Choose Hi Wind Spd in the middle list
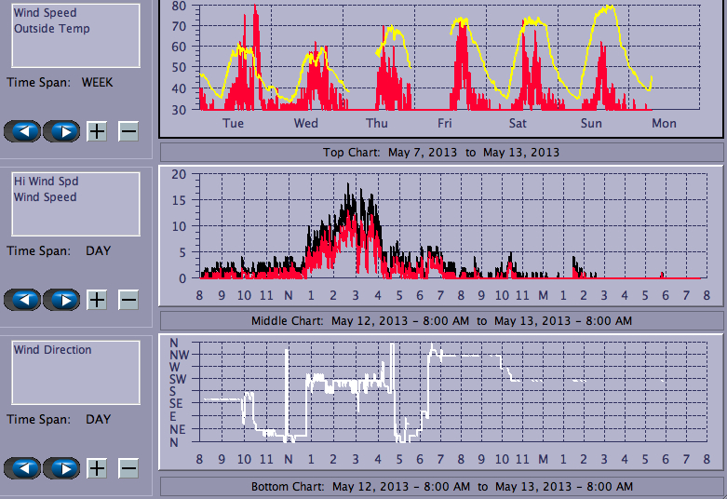This screenshot has width=727, height=499. (x=45, y=182)
